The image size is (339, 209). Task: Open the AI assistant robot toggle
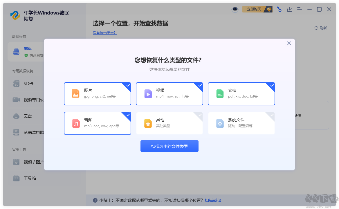235,9
